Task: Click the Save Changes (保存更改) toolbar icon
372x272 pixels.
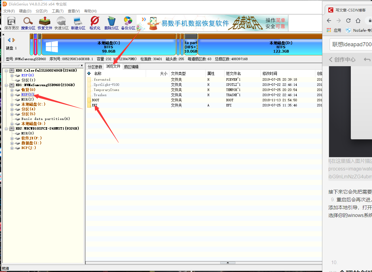Action: click(12, 23)
